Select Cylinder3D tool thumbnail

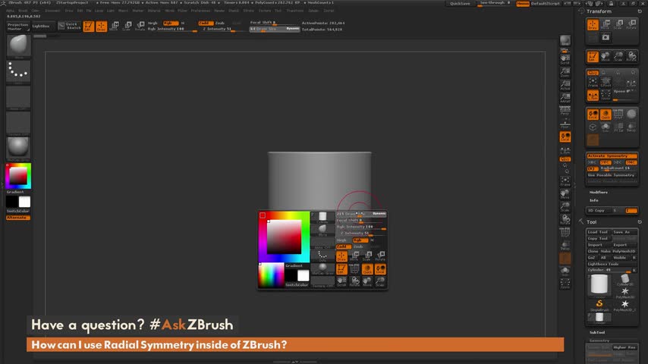tap(624, 281)
